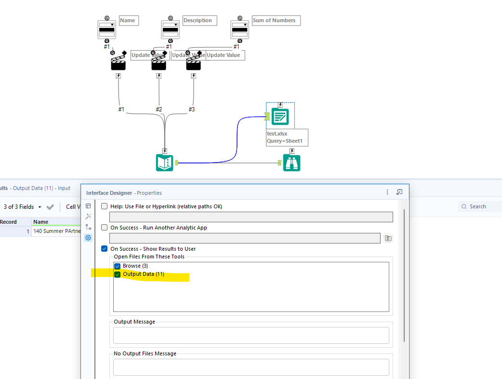
Task: Click the Test view wand icon in Interface Designer
Action: pos(88,217)
